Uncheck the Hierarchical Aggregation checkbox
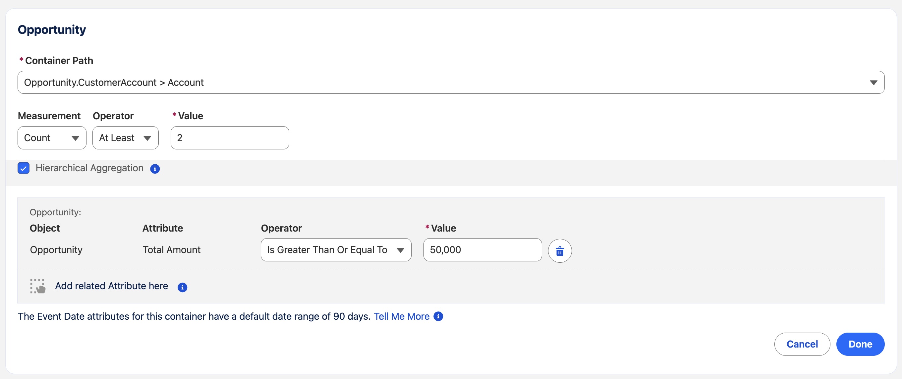The height and width of the screenshot is (379, 902). (23, 168)
